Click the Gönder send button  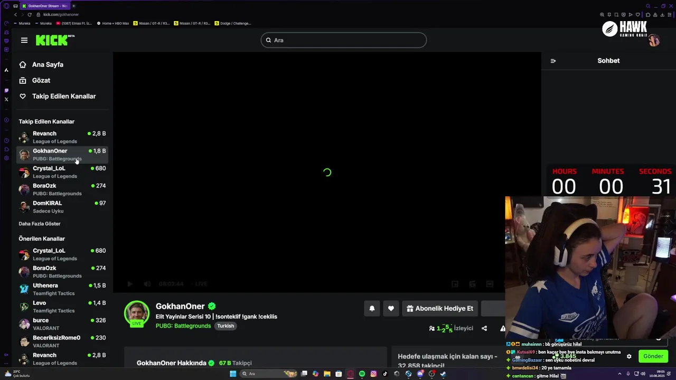(653, 356)
